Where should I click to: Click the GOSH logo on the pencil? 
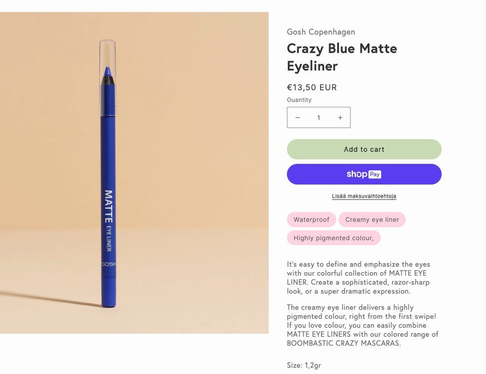[x=108, y=264]
